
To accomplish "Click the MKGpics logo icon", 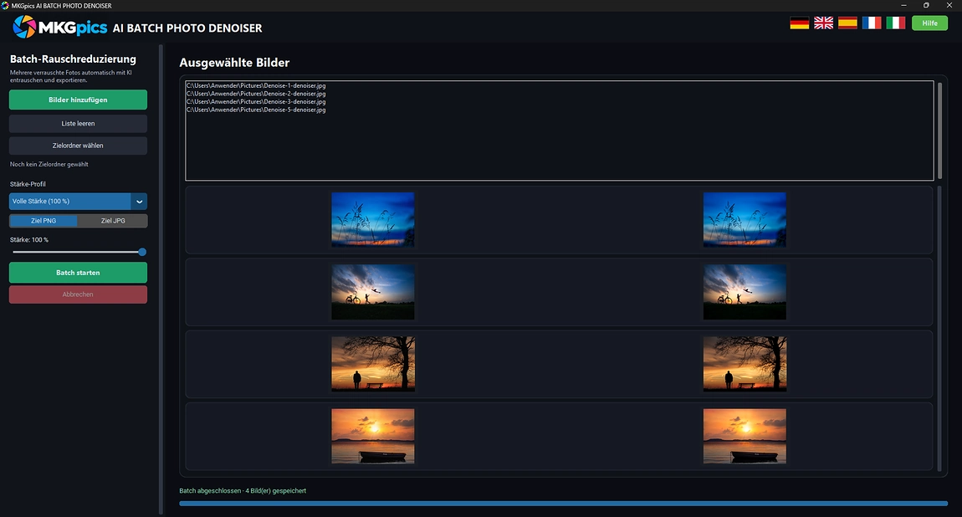I will click(24, 27).
